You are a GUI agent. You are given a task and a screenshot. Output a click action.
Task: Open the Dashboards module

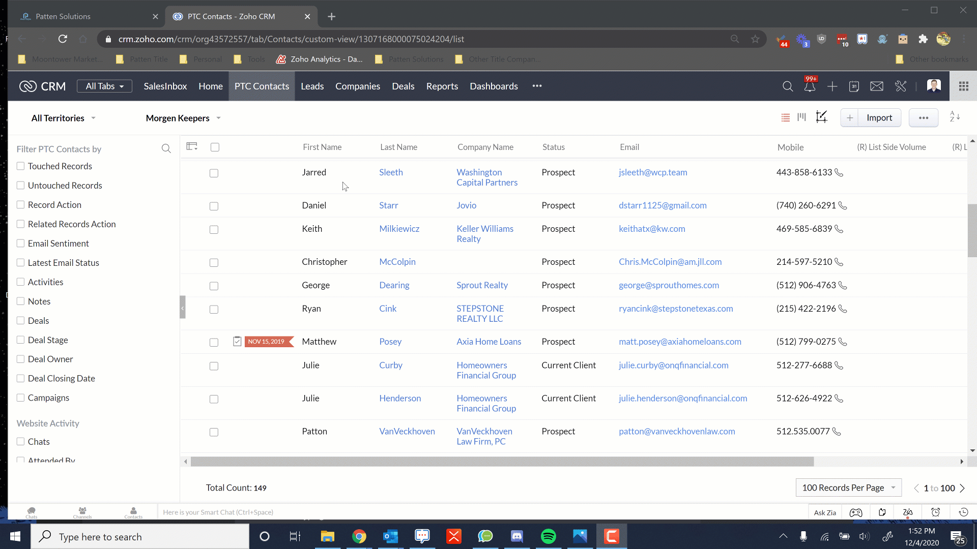494,86
